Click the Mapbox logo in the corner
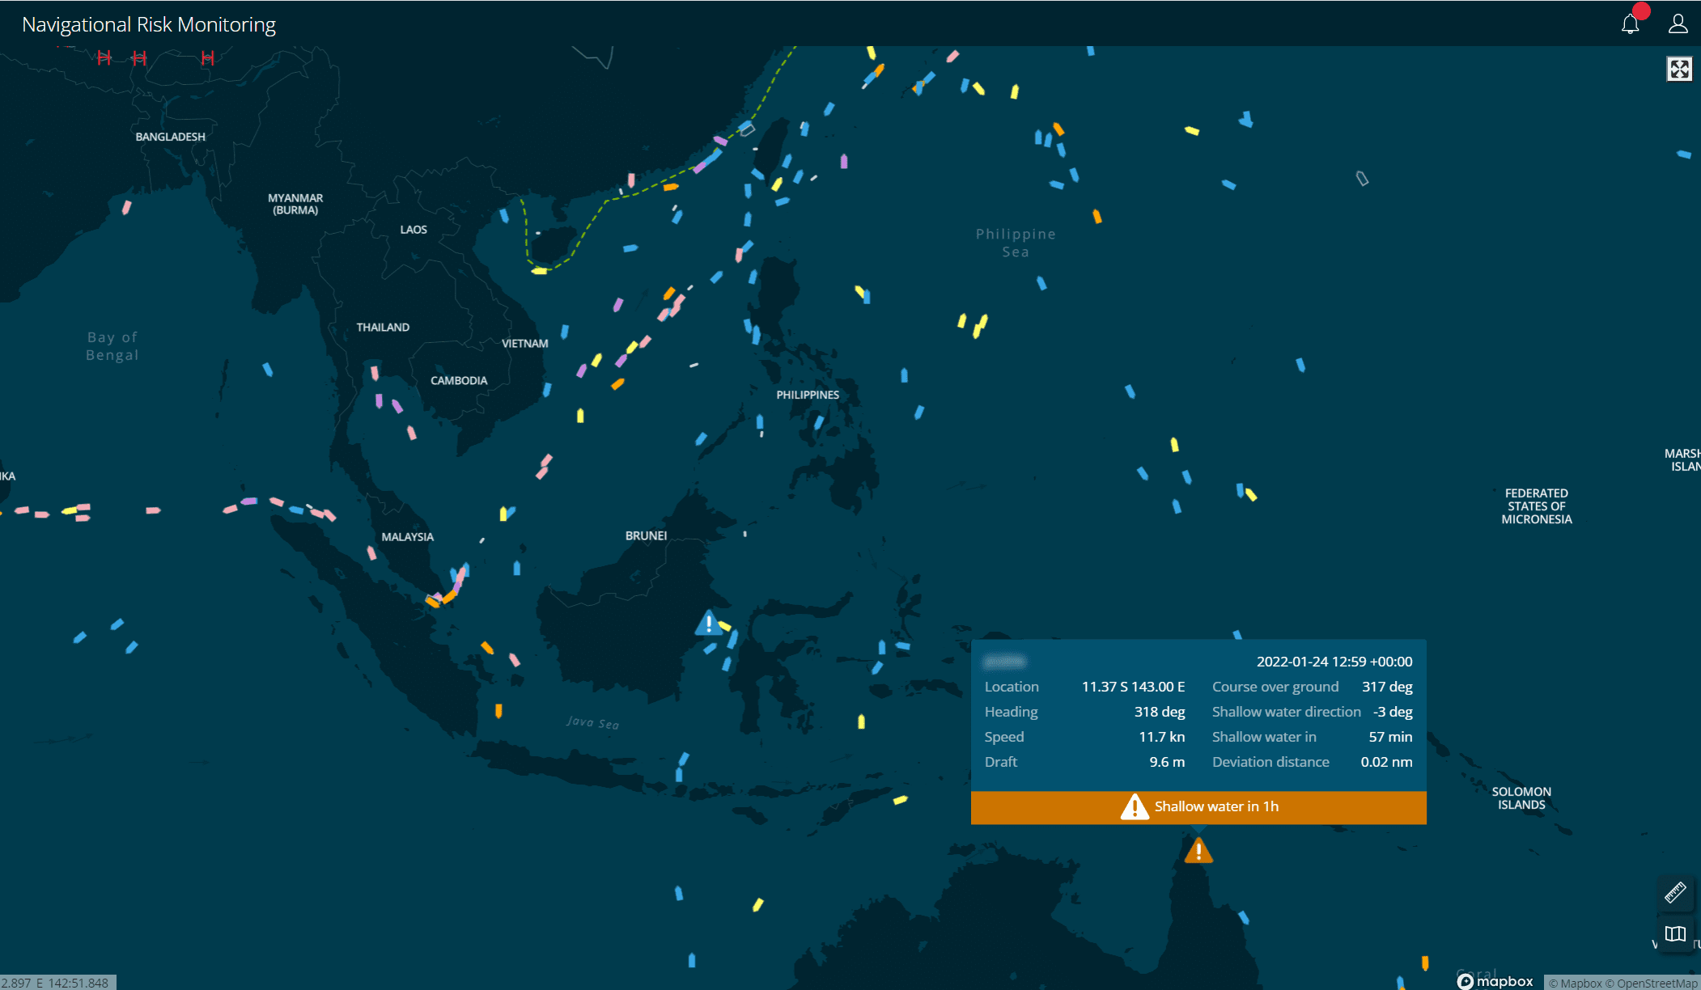The width and height of the screenshot is (1701, 990). click(1496, 980)
